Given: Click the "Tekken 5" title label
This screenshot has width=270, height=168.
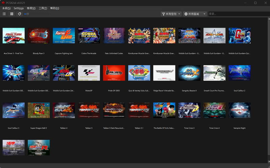Looking at the screenshot, I should coord(89,128).
